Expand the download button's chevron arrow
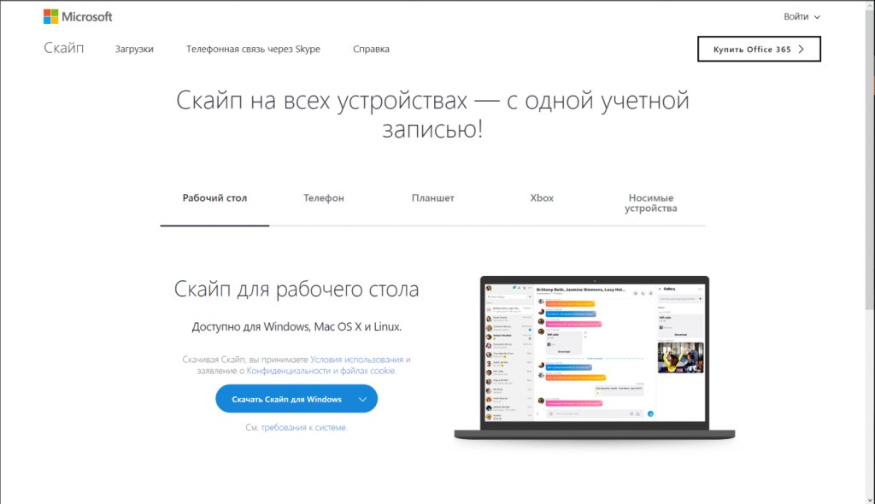The image size is (875, 504). point(362,399)
